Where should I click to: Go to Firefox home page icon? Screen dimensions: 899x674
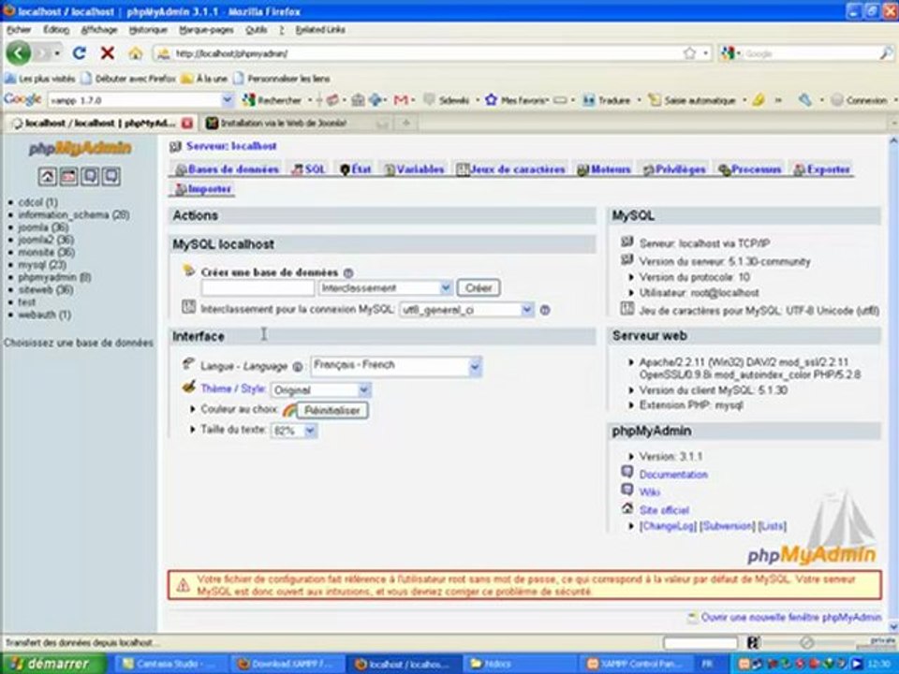click(135, 53)
